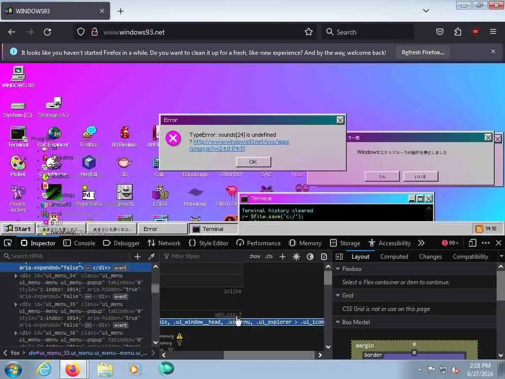This screenshot has width=505, height=379.
Task: Click the eyedropper color picker in Inspector
Action: click(151, 257)
